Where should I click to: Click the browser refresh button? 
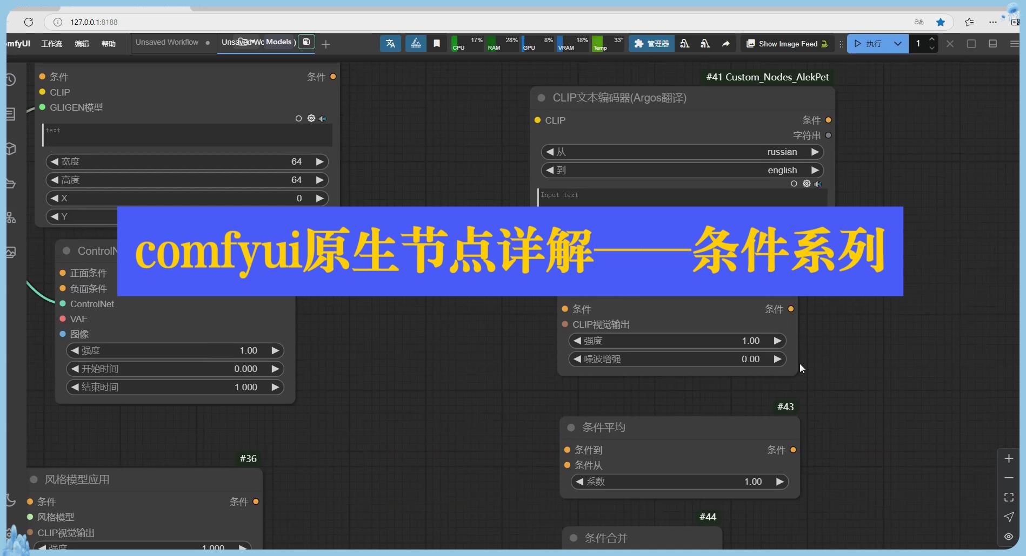pyautogui.click(x=29, y=22)
